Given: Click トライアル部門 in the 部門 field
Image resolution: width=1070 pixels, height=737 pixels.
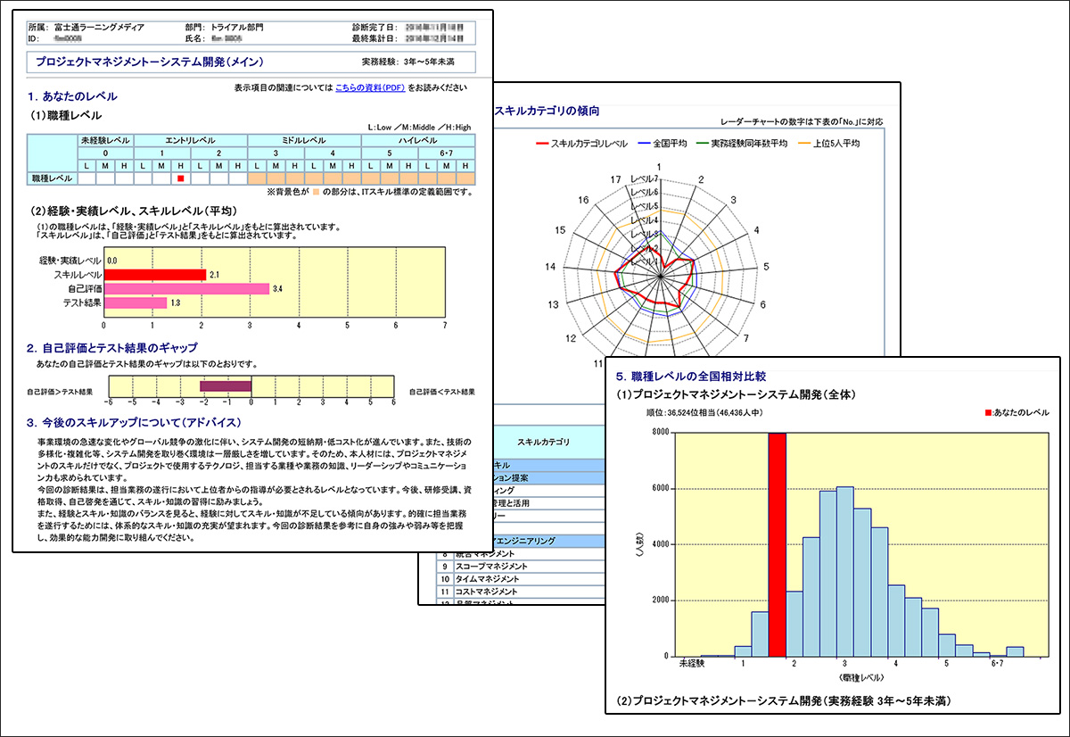Looking at the screenshot, I should coord(237,29).
